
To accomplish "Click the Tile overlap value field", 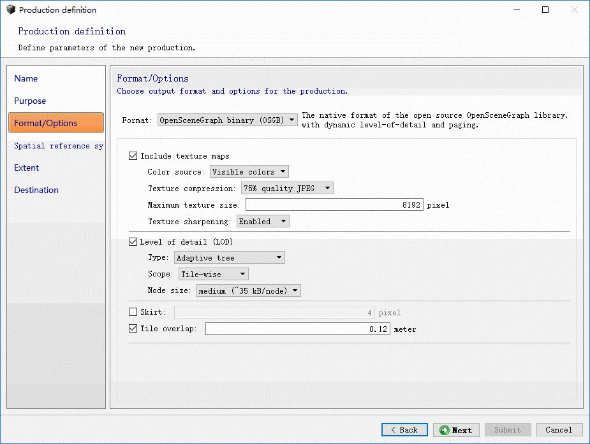I will pyautogui.click(x=297, y=329).
